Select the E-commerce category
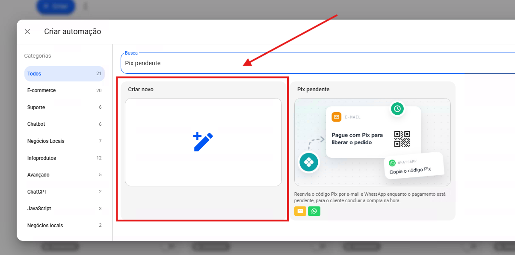The width and height of the screenshot is (515, 255). [65, 90]
